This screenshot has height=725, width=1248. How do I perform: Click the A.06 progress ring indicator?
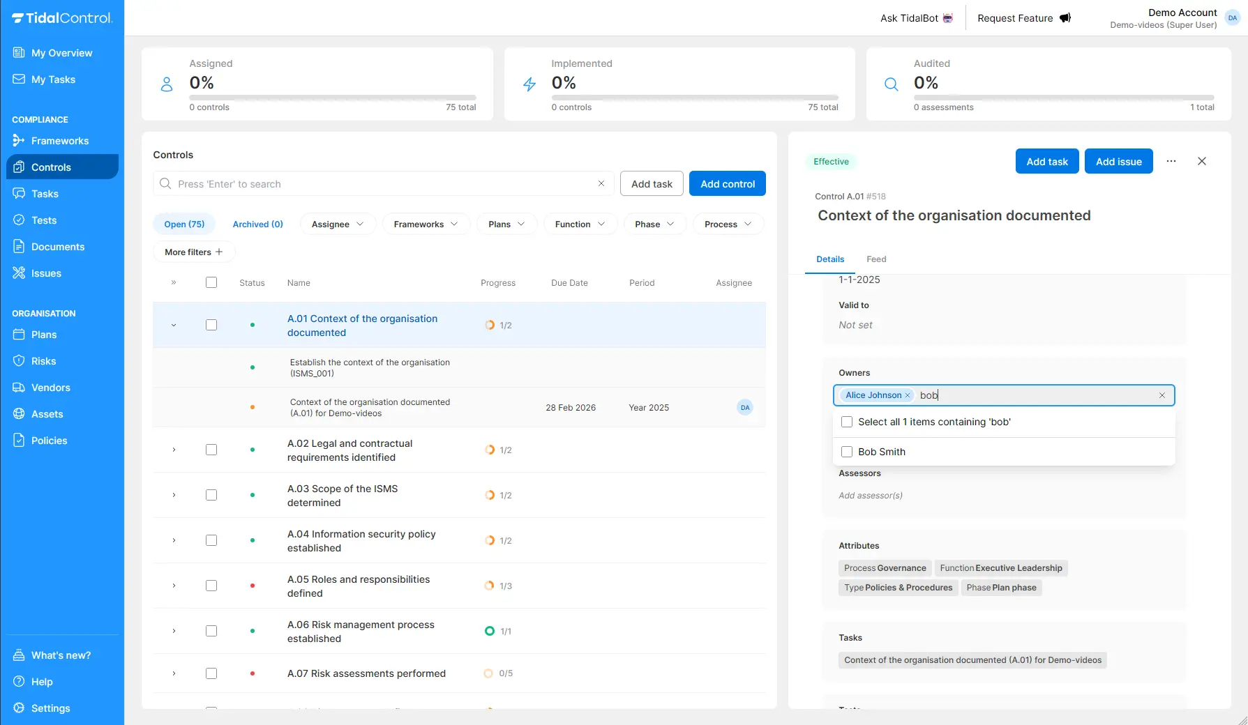pyautogui.click(x=490, y=632)
